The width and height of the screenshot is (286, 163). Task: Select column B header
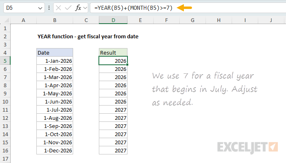coord(55,20)
